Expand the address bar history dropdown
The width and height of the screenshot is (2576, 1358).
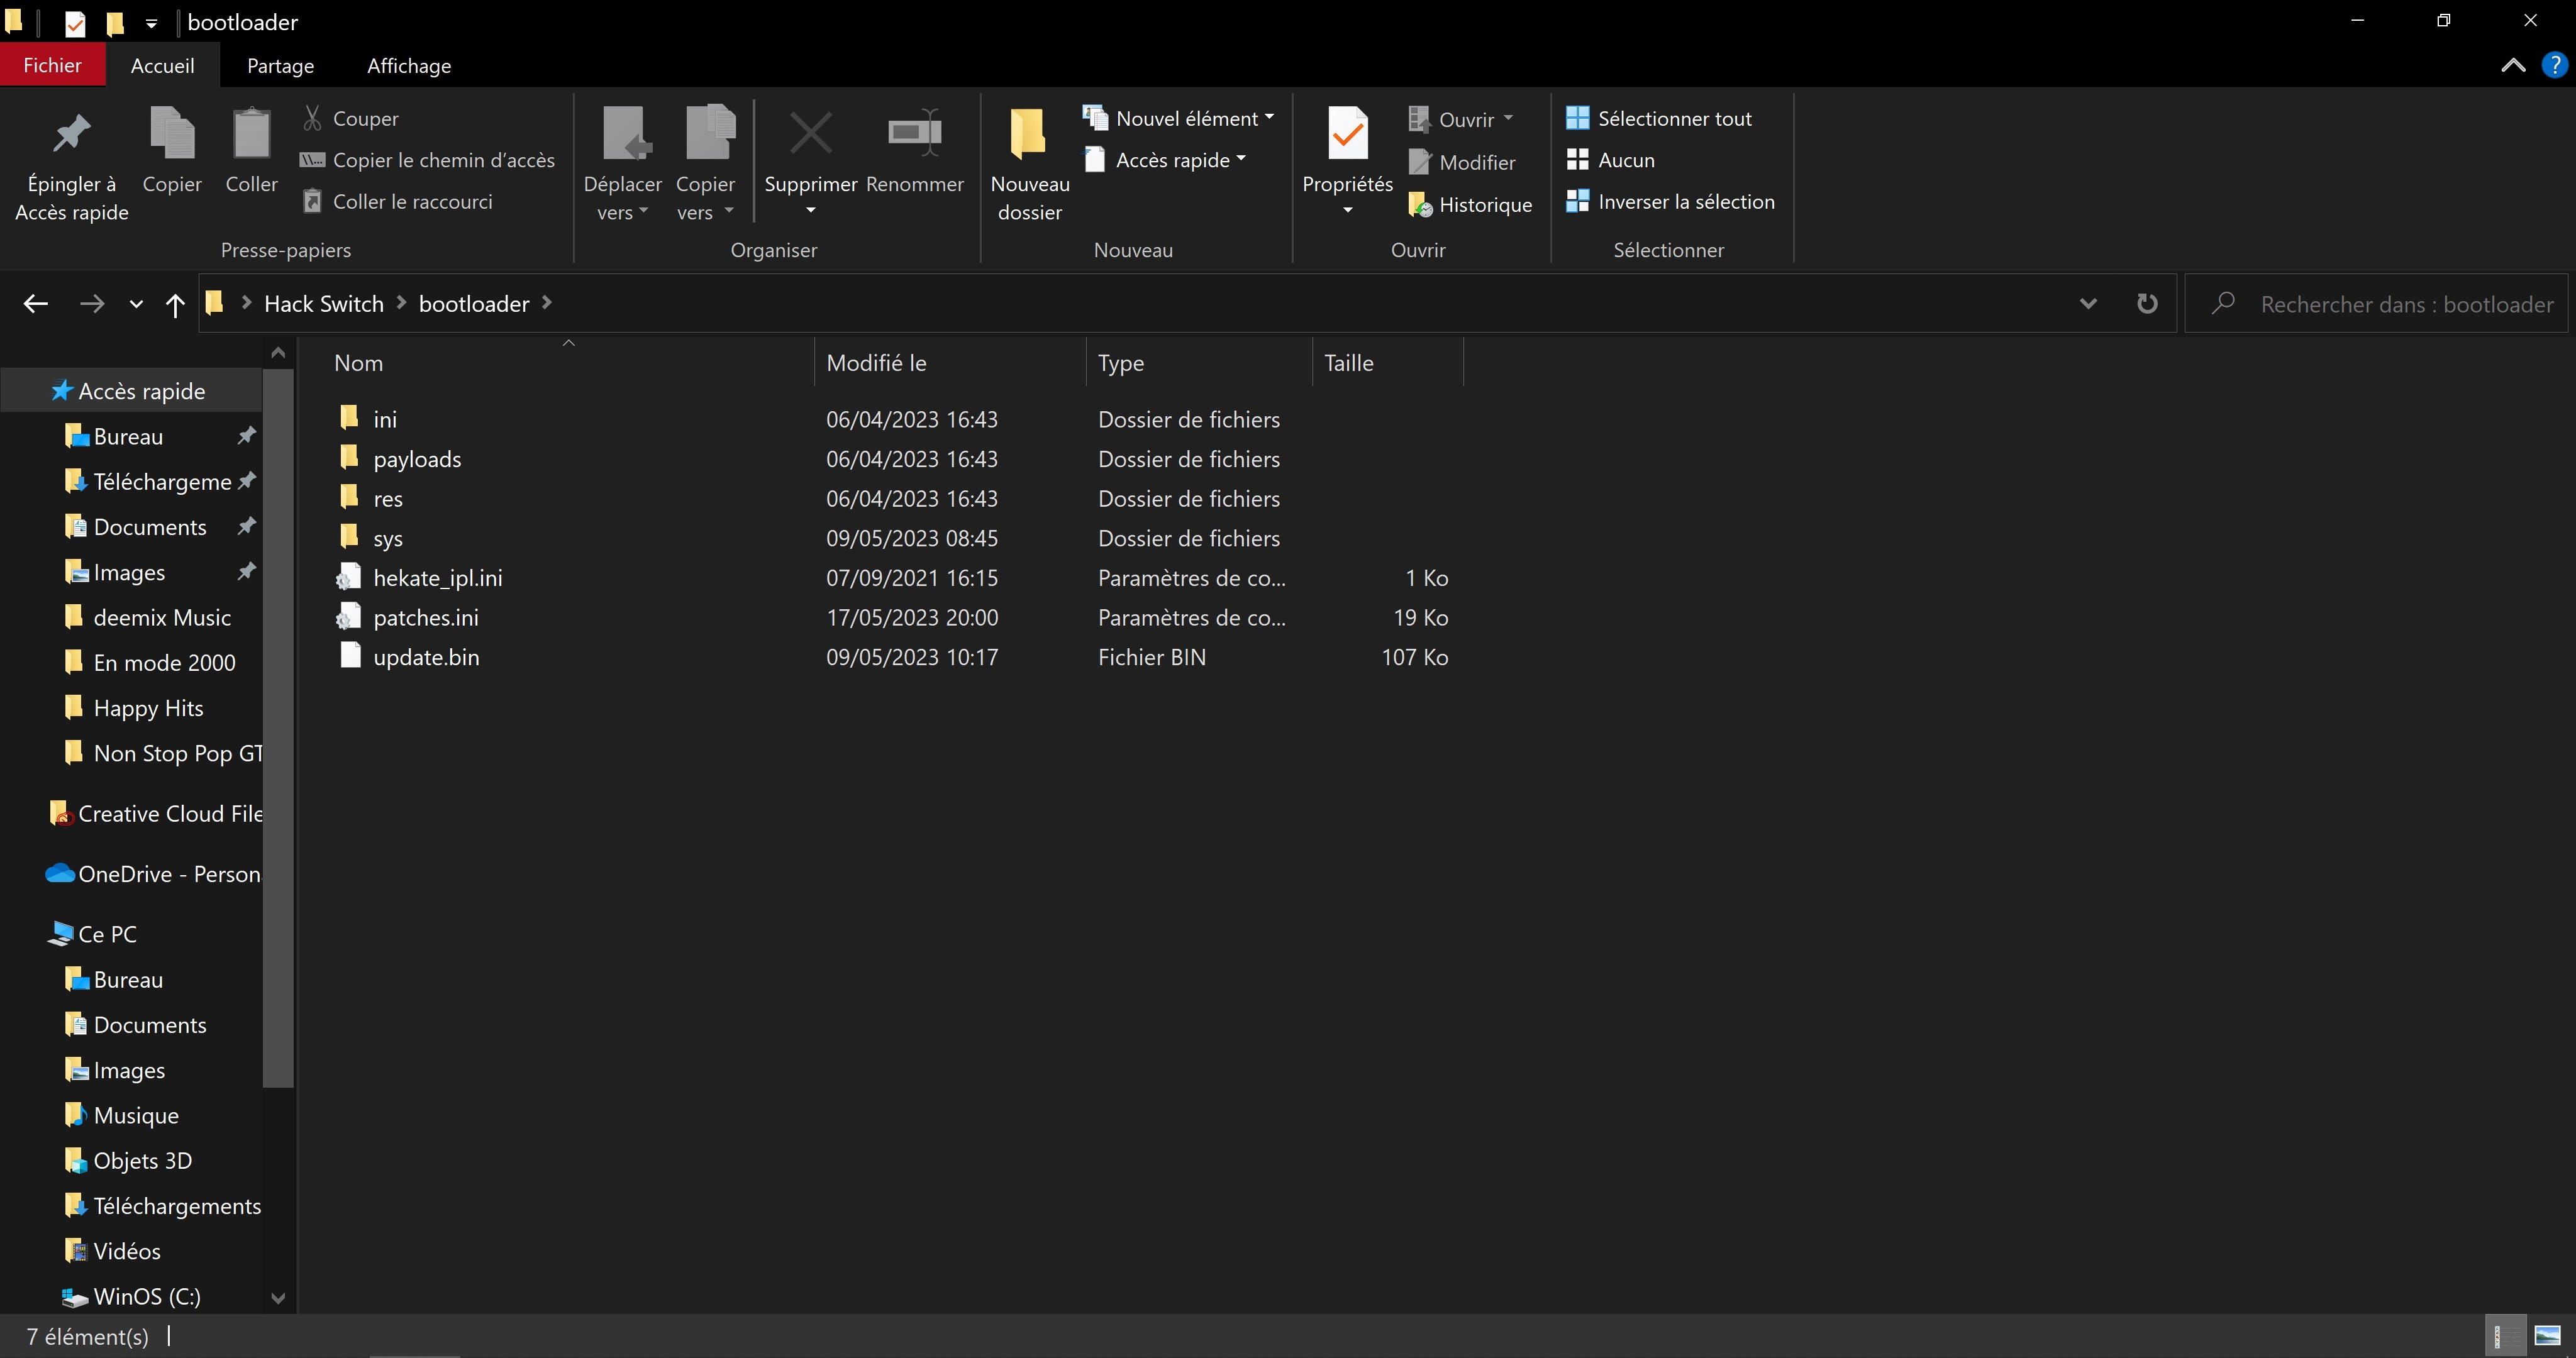click(x=2088, y=304)
